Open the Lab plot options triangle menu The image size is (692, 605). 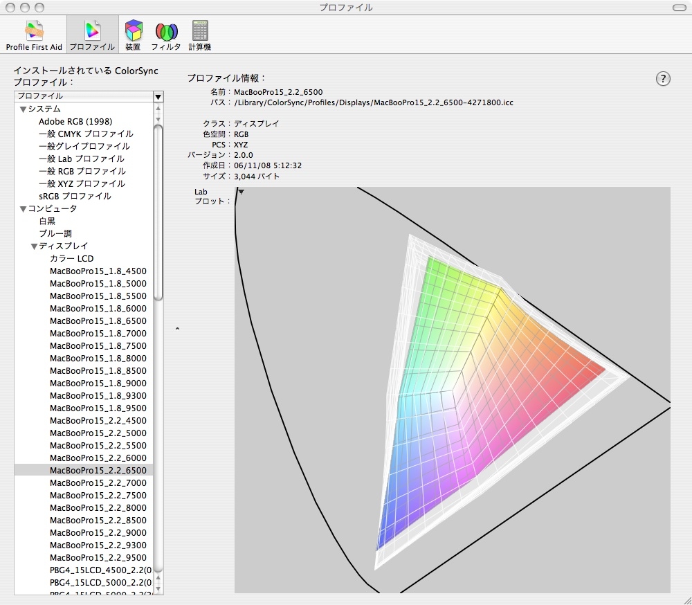tap(241, 192)
